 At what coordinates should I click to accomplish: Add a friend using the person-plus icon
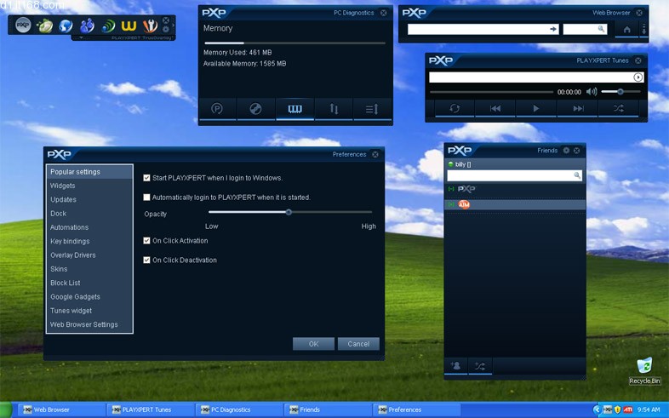tap(455, 366)
